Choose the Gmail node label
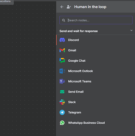The height and width of the screenshot is (136, 135). pos(72,50)
